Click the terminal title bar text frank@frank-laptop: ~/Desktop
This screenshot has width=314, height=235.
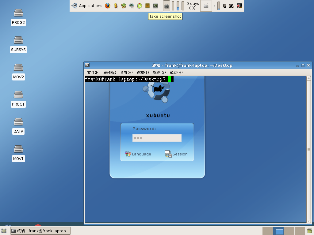[x=198, y=65]
